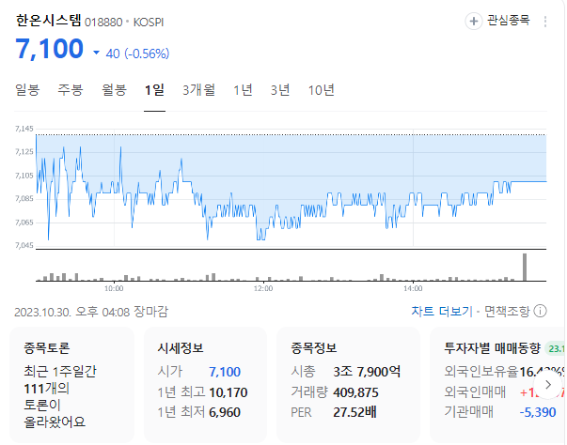This screenshot has height=445, width=567.
Task: Open the three-dot more options menu
Action: click(x=545, y=22)
